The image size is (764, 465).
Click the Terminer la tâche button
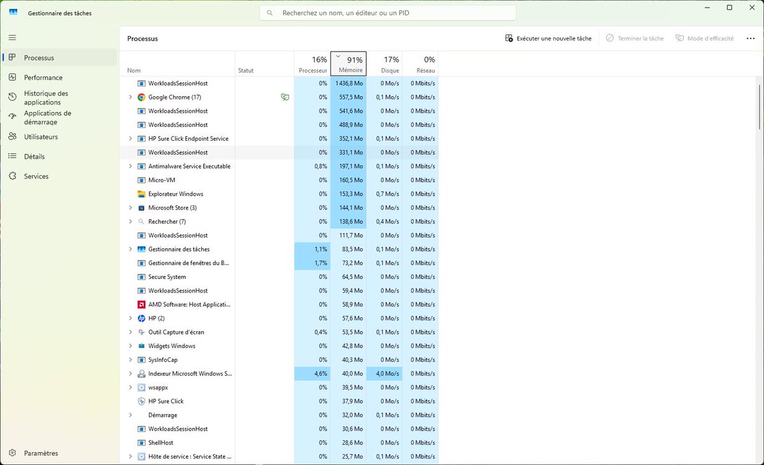(x=635, y=38)
